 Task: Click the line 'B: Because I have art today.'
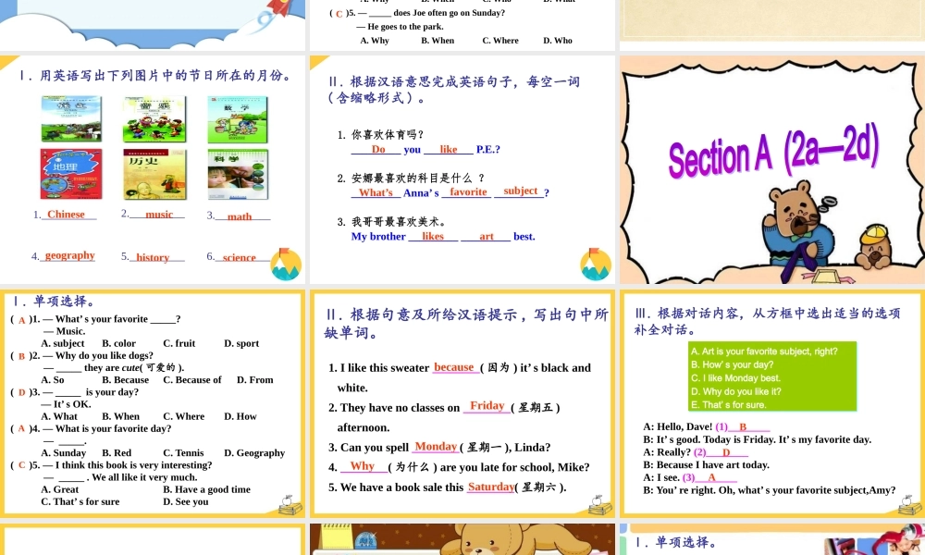click(x=706, y=464)
